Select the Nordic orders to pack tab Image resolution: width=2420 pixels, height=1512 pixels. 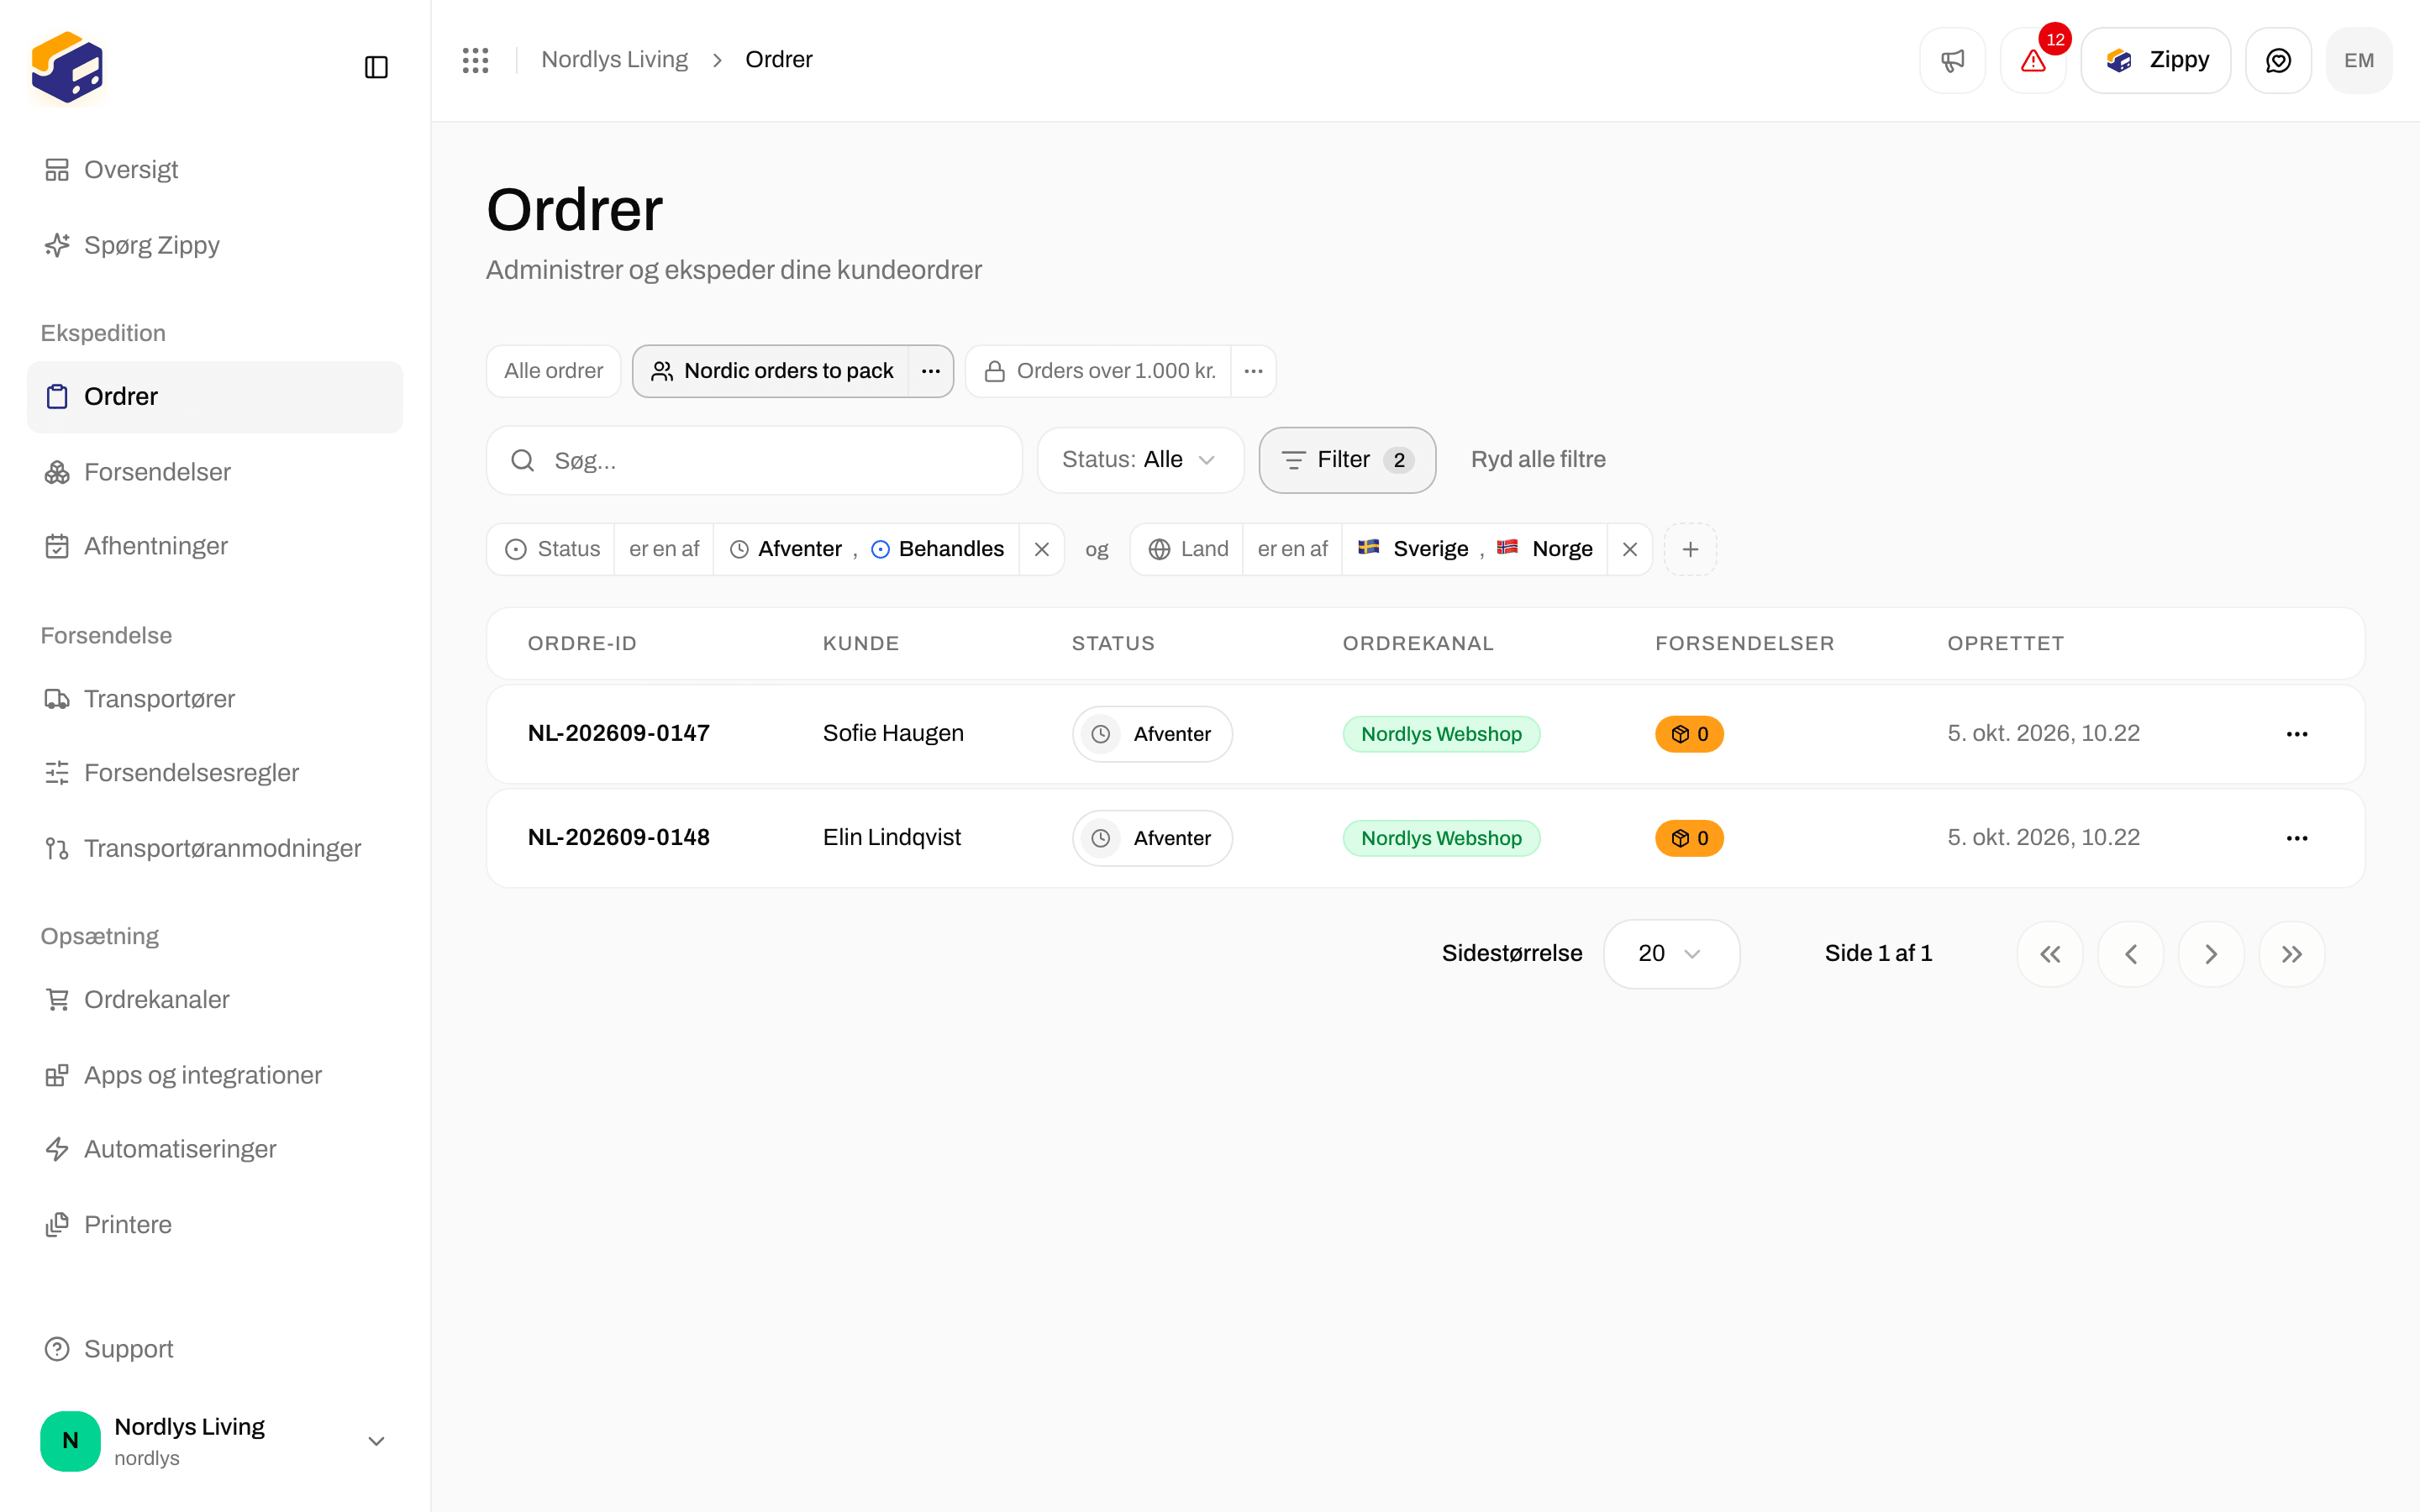tap(771, 371)
